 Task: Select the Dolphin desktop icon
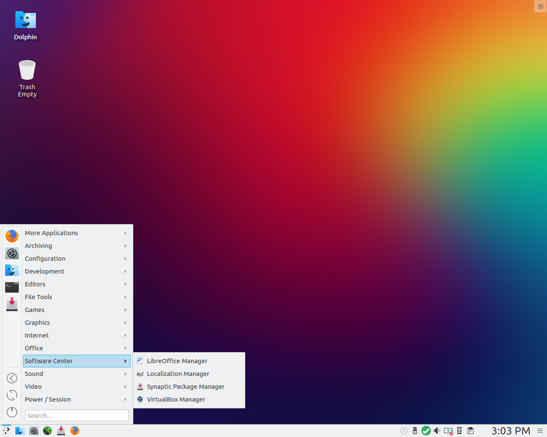pos(26,26)
